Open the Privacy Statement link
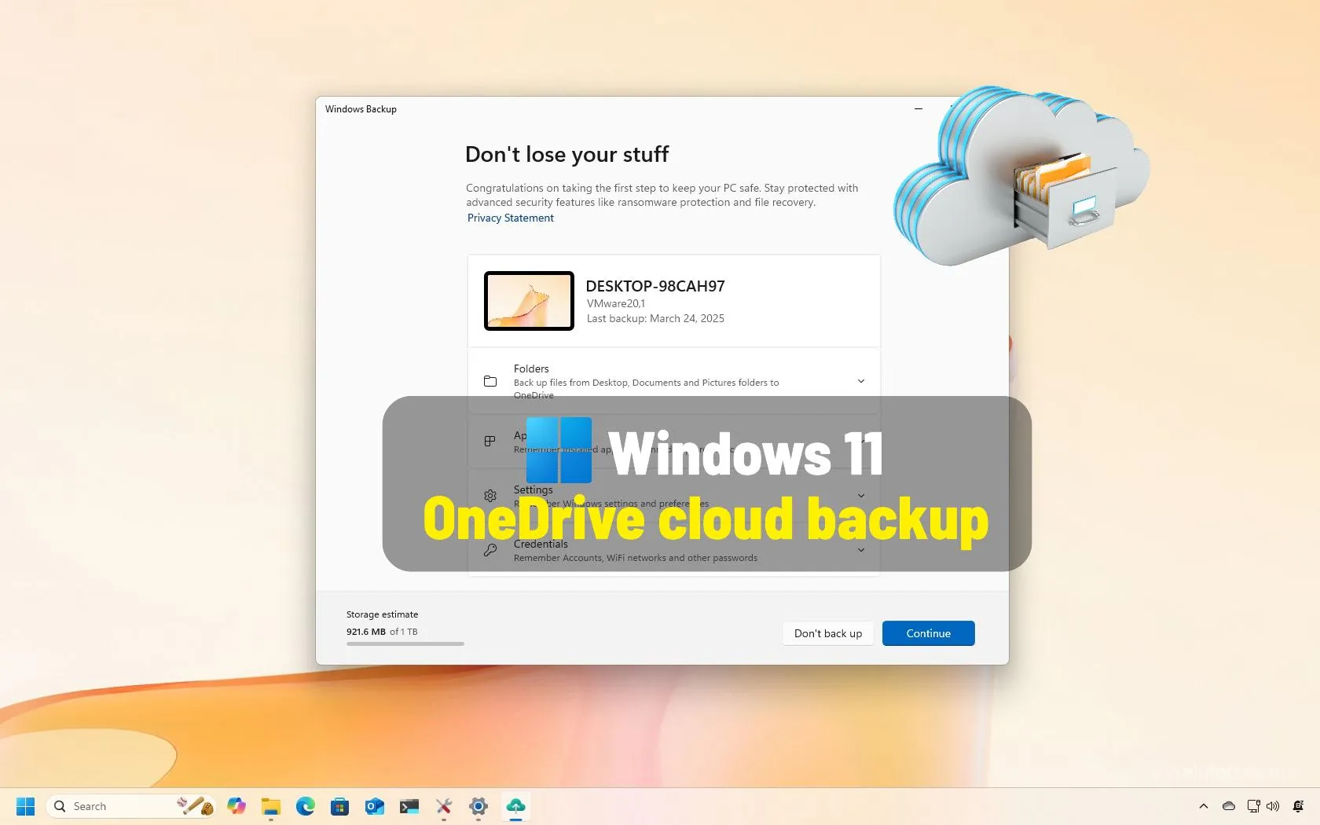 click(x=511, y=218)
